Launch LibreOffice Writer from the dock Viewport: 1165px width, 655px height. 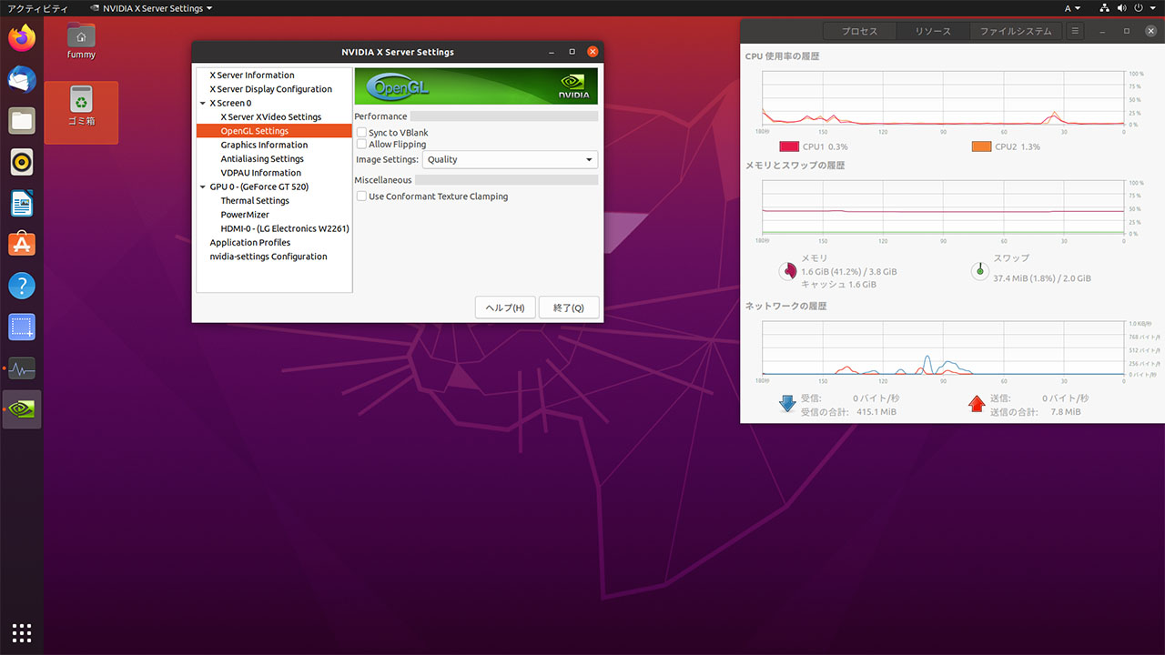click(x=22, y=203)
